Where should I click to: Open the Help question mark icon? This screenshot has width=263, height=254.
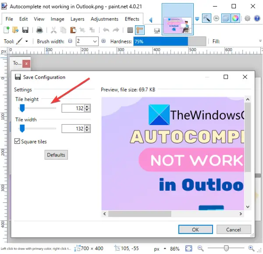[x=257, y=18]
